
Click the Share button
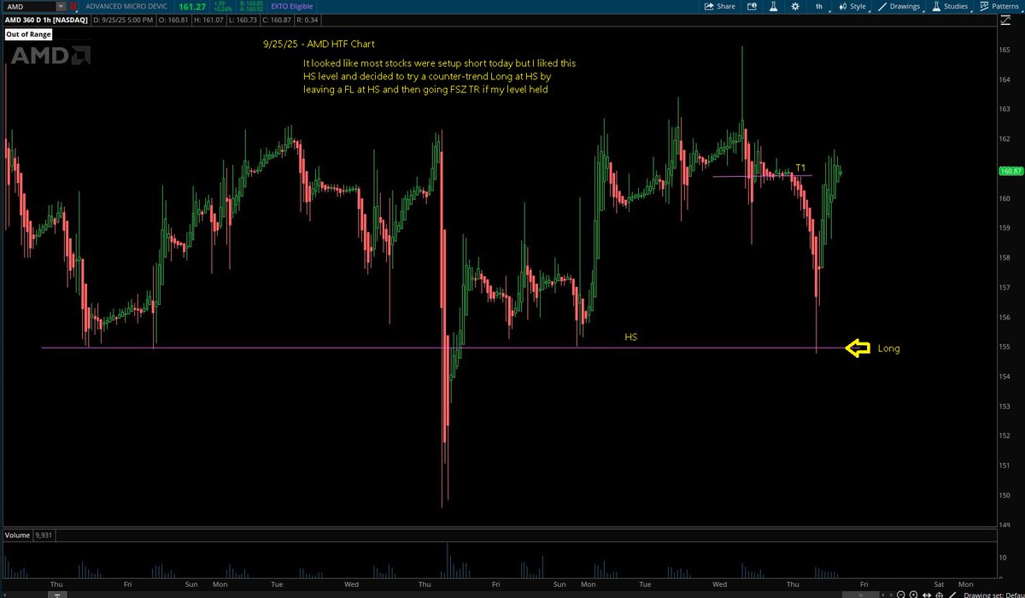pyautogui.click(x=719, y=6)
